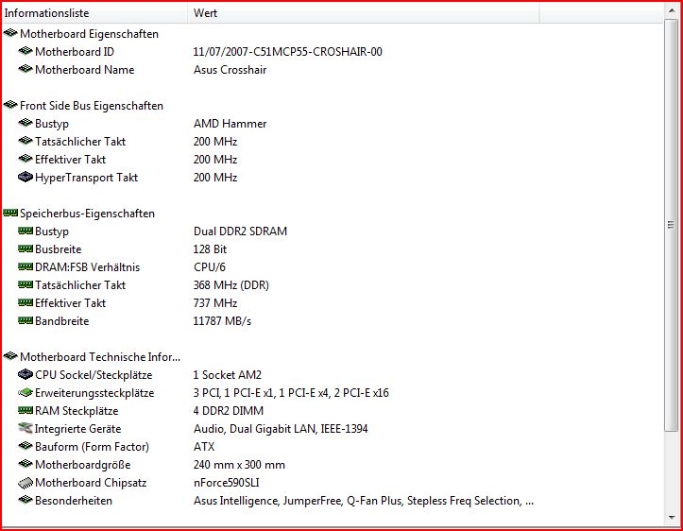
Task: Select the Front Side Bus Eigenschaften heading text
Action: click(x=92, y=106)
